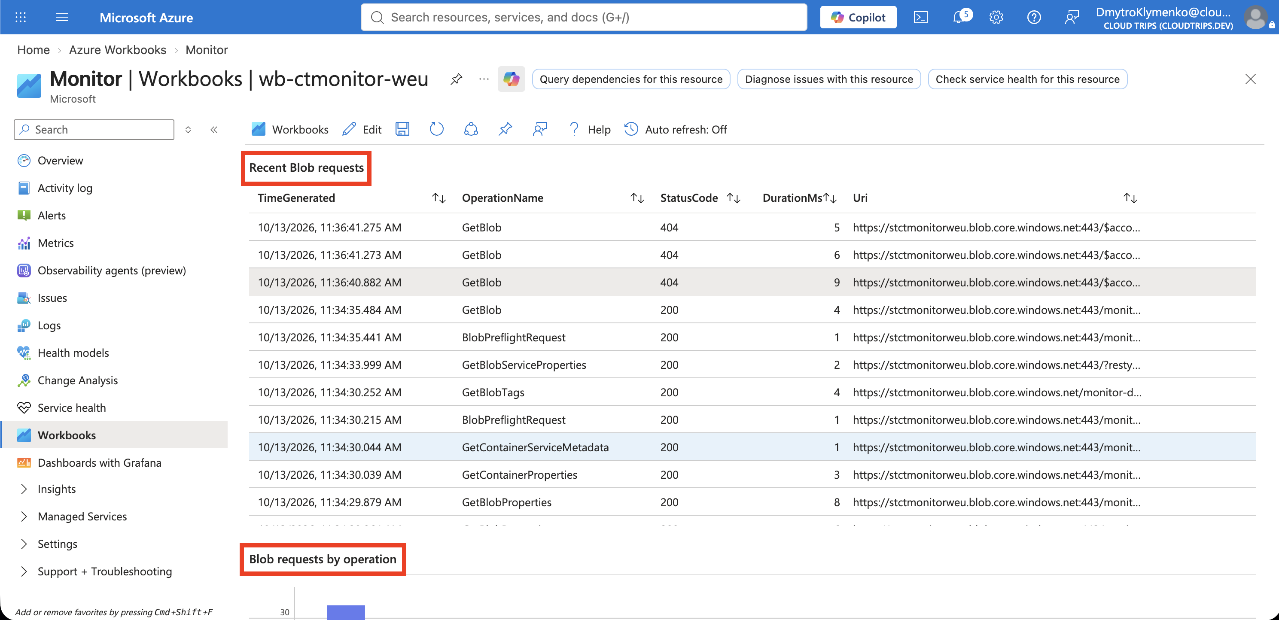Pin workbook via toolbar pin icon
This screenshot has height=620, width=1279.
coord(505,129)
